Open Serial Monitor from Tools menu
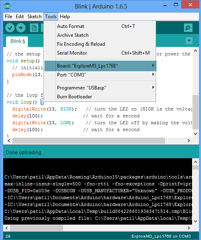Viewport: 201px width, 240px height. coord(100,53)
